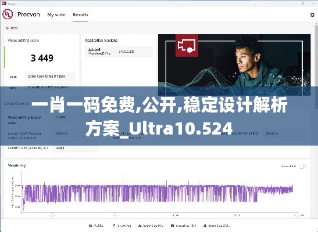Click the red benchmark icon on the hero image
This screenshot has width=318, height=232.
pyautogui.click(x=187, y=46)
